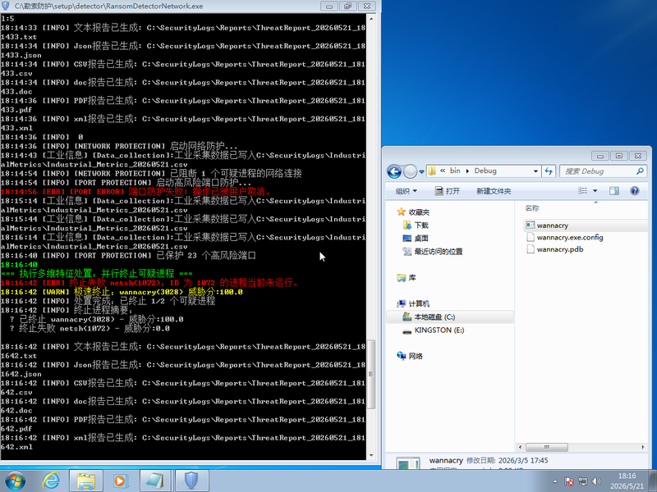The height and width of the screenshot is (492, 657).
Task: Click the folder icon in Explorer address bar
Action: click(432, 171)
